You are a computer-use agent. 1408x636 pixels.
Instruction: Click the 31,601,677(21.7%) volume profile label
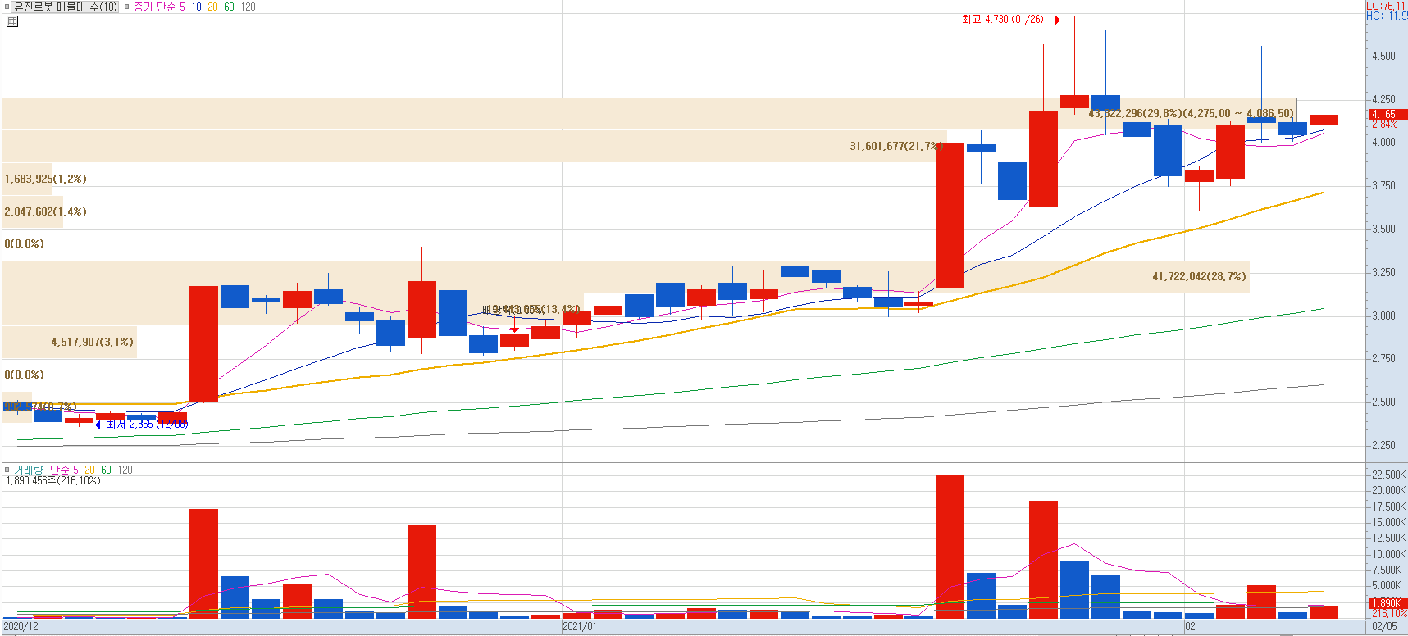pyautogui.click(x=896, y=146)
